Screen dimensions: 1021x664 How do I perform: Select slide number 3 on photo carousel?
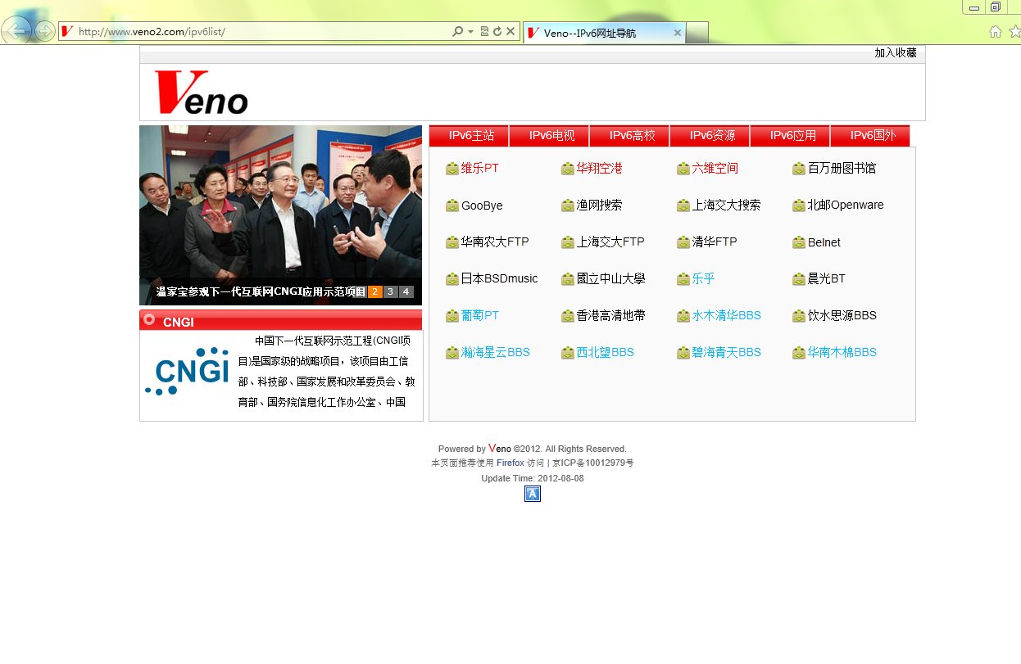pyautogui.click(x=391, y=291)
